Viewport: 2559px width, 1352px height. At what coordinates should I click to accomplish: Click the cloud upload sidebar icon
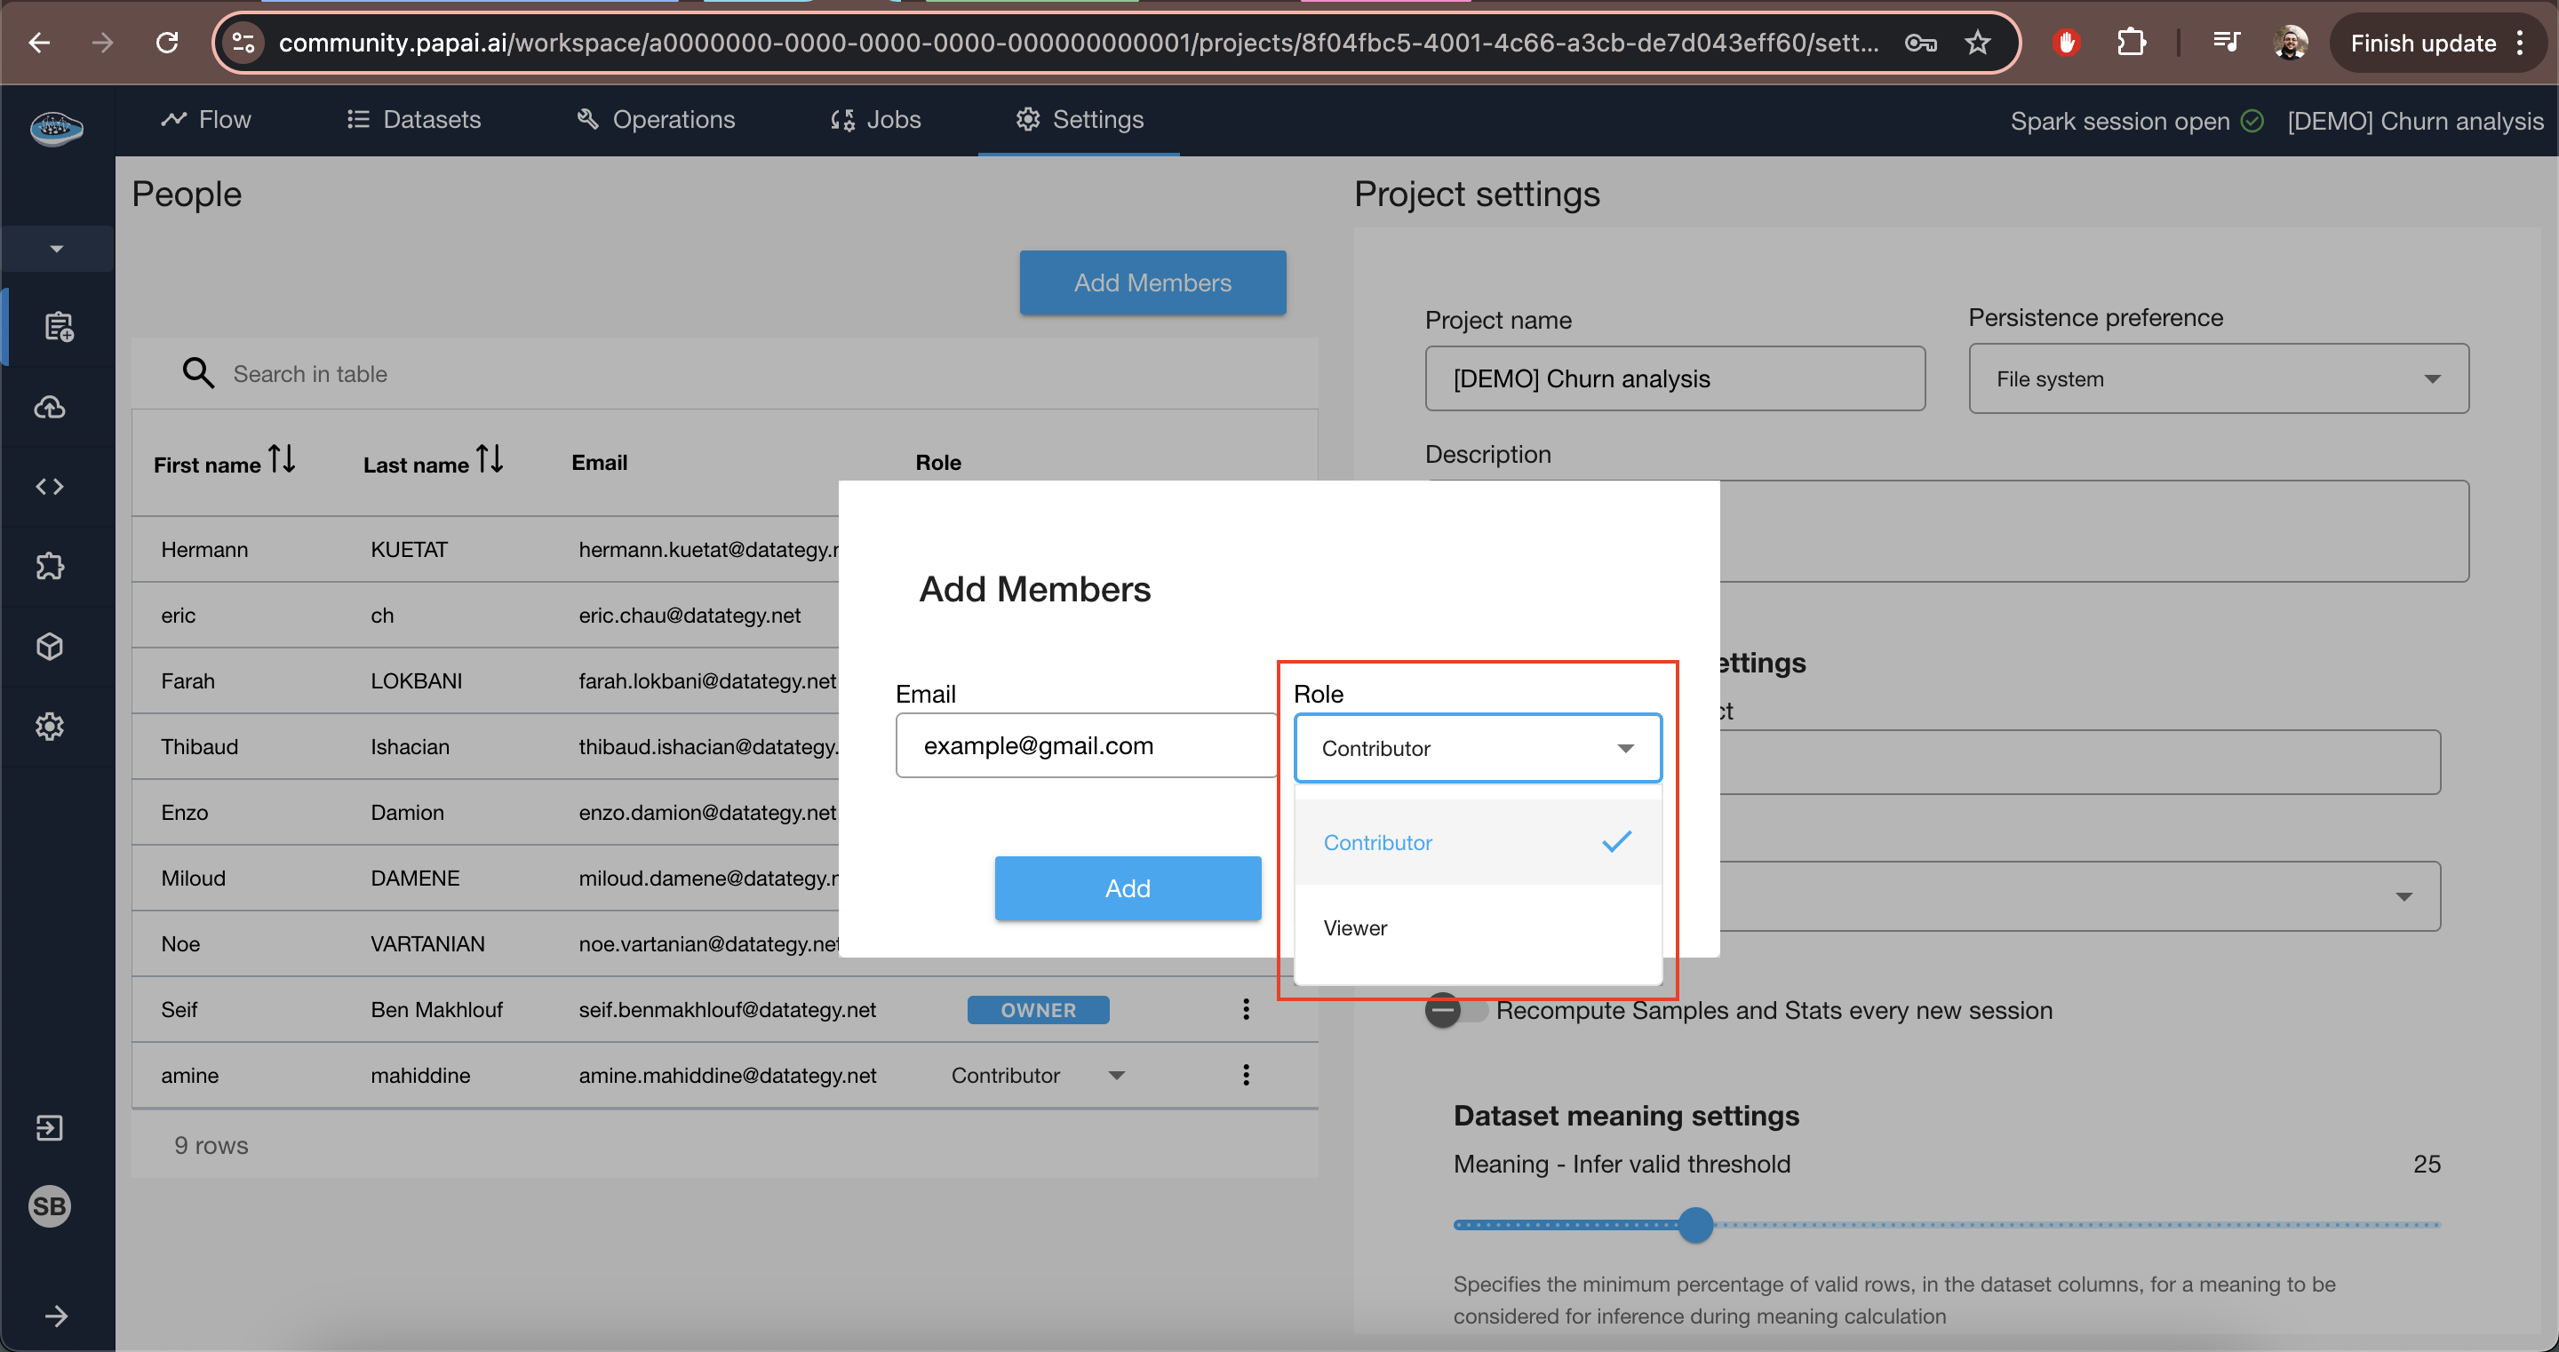pyautogui.click(x=50, y=408)
